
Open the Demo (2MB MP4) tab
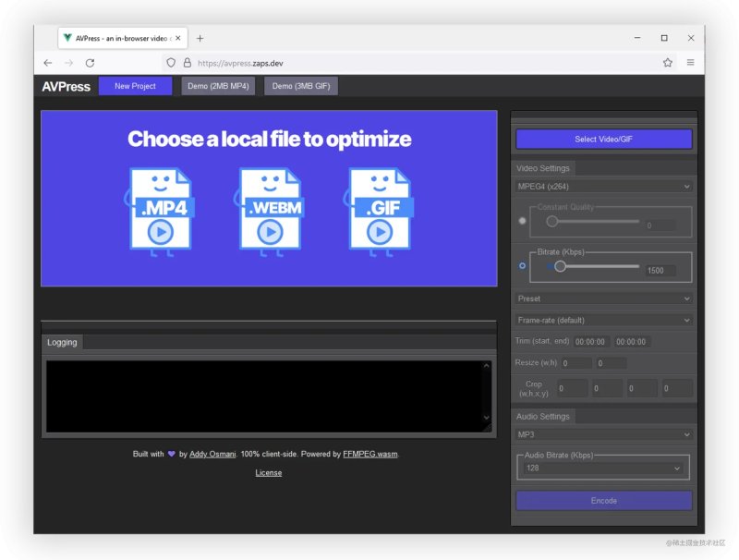(218, 86)
